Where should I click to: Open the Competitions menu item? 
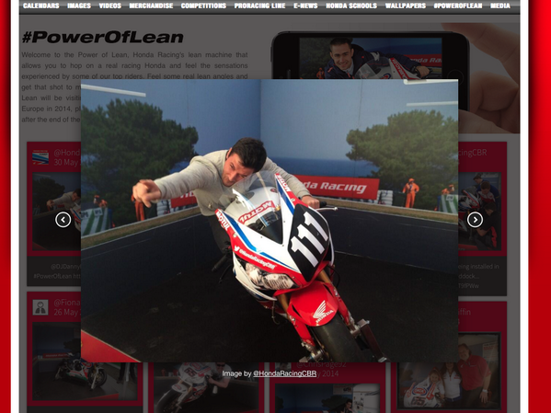tap(203, 6)
